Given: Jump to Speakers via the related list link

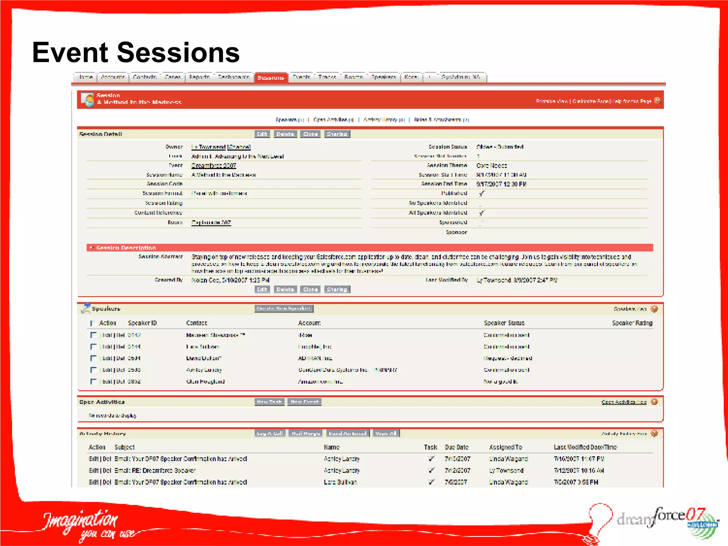Looking at the screenshot, I should click(289, 120).
